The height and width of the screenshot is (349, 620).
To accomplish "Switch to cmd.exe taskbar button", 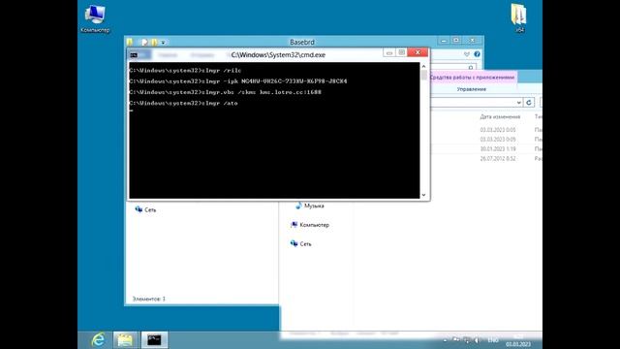I will pyautogui.click(x=154, y=340).
